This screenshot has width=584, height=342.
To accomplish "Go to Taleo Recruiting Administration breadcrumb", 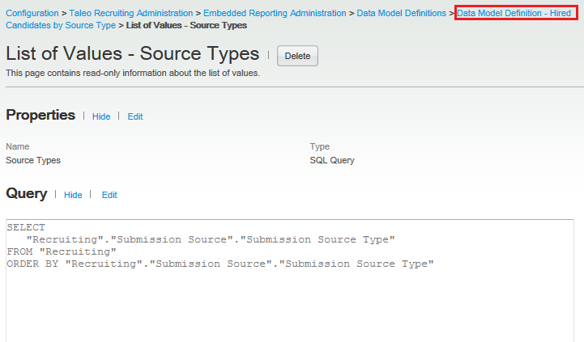I will point(131,14).
